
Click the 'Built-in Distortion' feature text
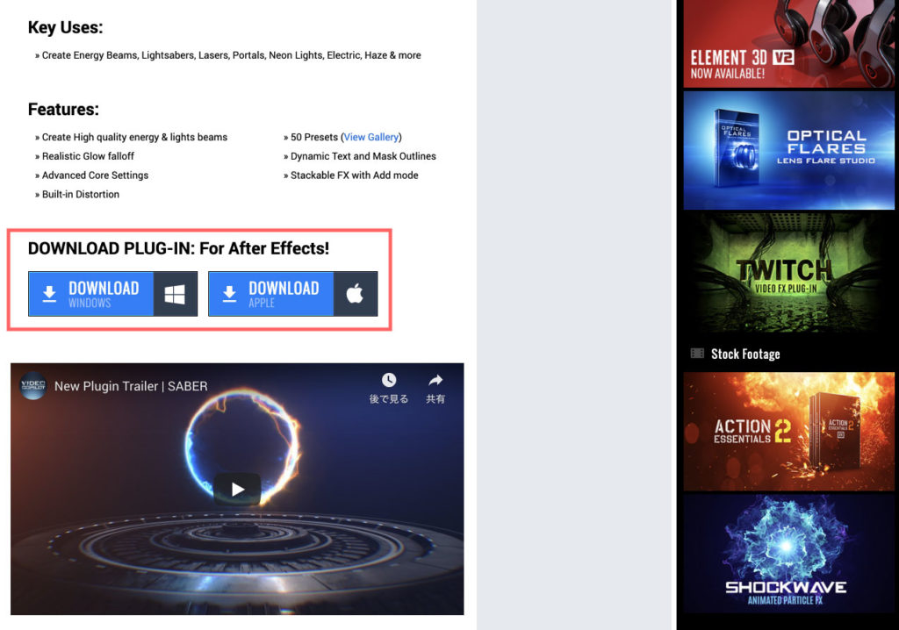(81, 194)
